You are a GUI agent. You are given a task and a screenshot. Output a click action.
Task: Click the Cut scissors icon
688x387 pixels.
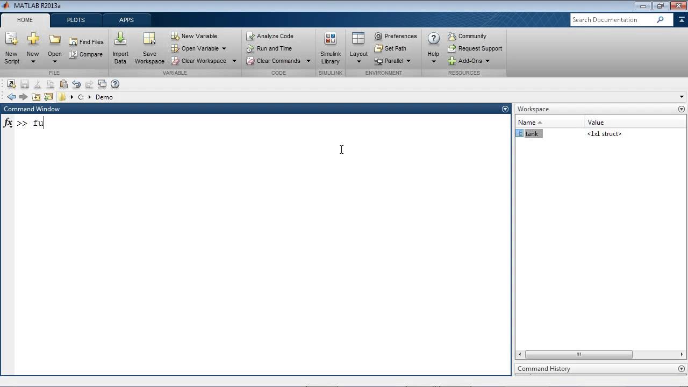coord(37,84)
